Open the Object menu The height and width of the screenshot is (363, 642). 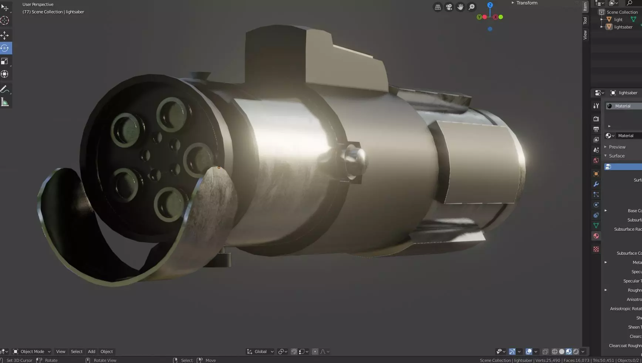pyautogui.click(x=107, y=352)
